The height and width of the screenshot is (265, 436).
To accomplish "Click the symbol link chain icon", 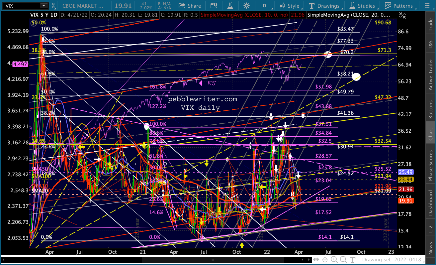I will tap(53, 6).
